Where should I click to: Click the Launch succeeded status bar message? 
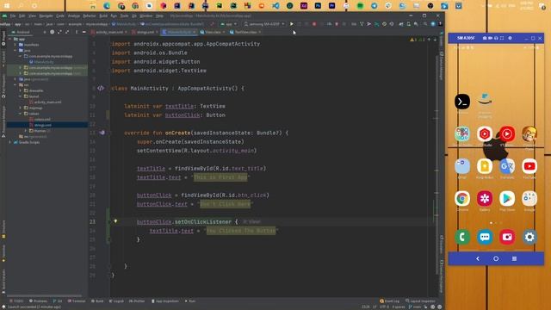point(34,307)
